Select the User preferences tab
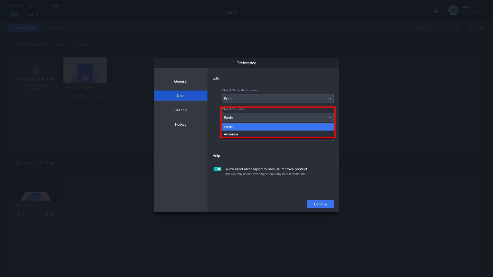Screen dimensions: 493x277 pyautogui.click(x=181, y=95)
